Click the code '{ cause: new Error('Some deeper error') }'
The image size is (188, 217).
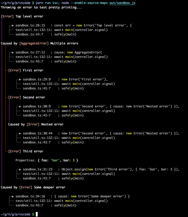[x=92, y=196]
